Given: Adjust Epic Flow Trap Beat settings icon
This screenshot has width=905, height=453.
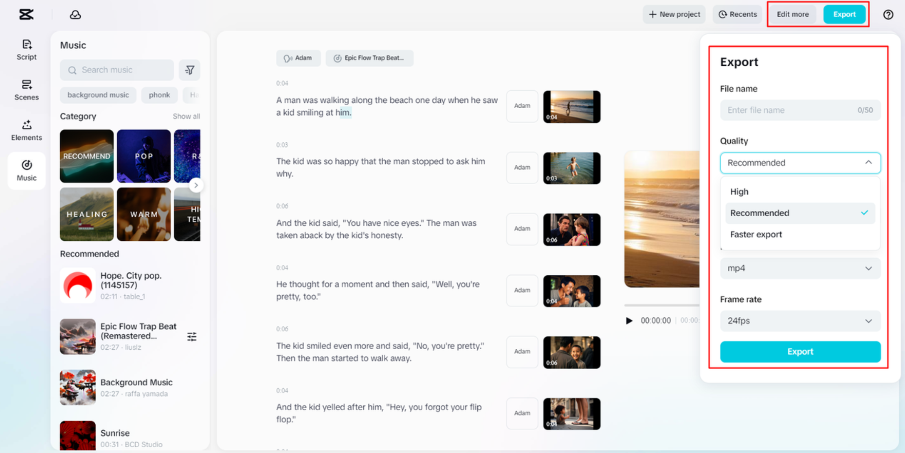Looking at the screenshot, I should [x=192, y=336].
